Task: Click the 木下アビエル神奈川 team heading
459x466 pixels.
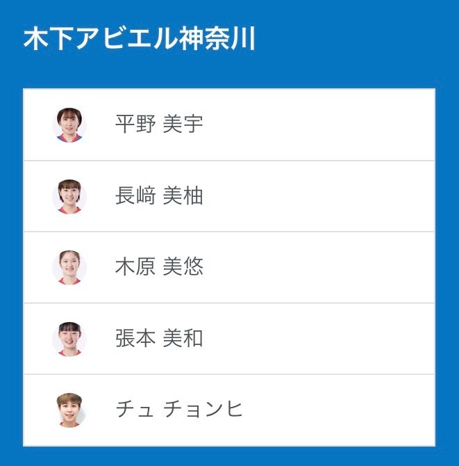Action: point(140,39)
